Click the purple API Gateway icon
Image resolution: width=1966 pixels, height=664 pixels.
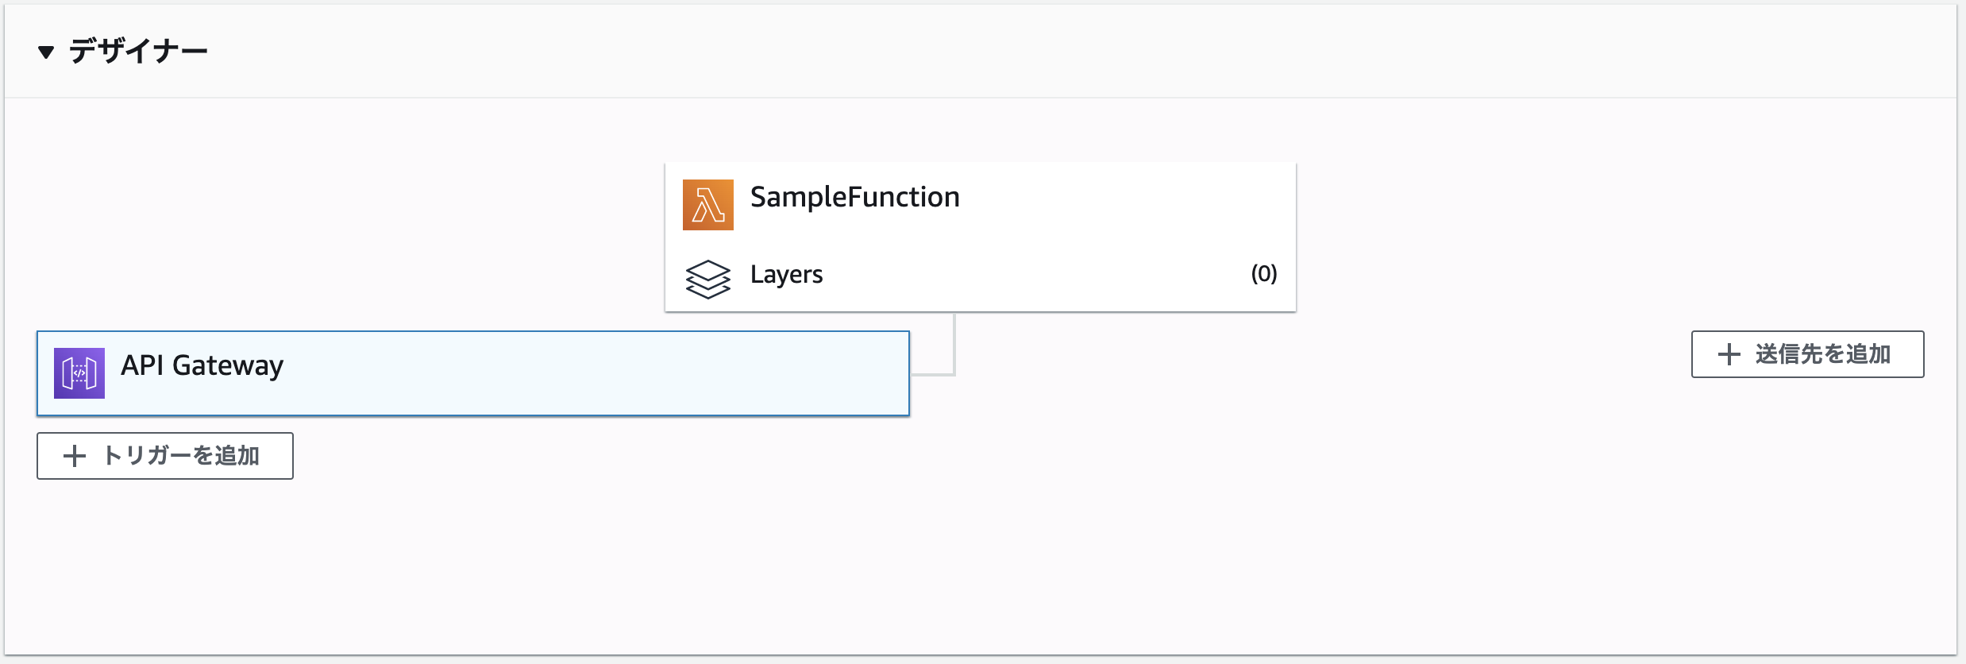tap(79, 373)
